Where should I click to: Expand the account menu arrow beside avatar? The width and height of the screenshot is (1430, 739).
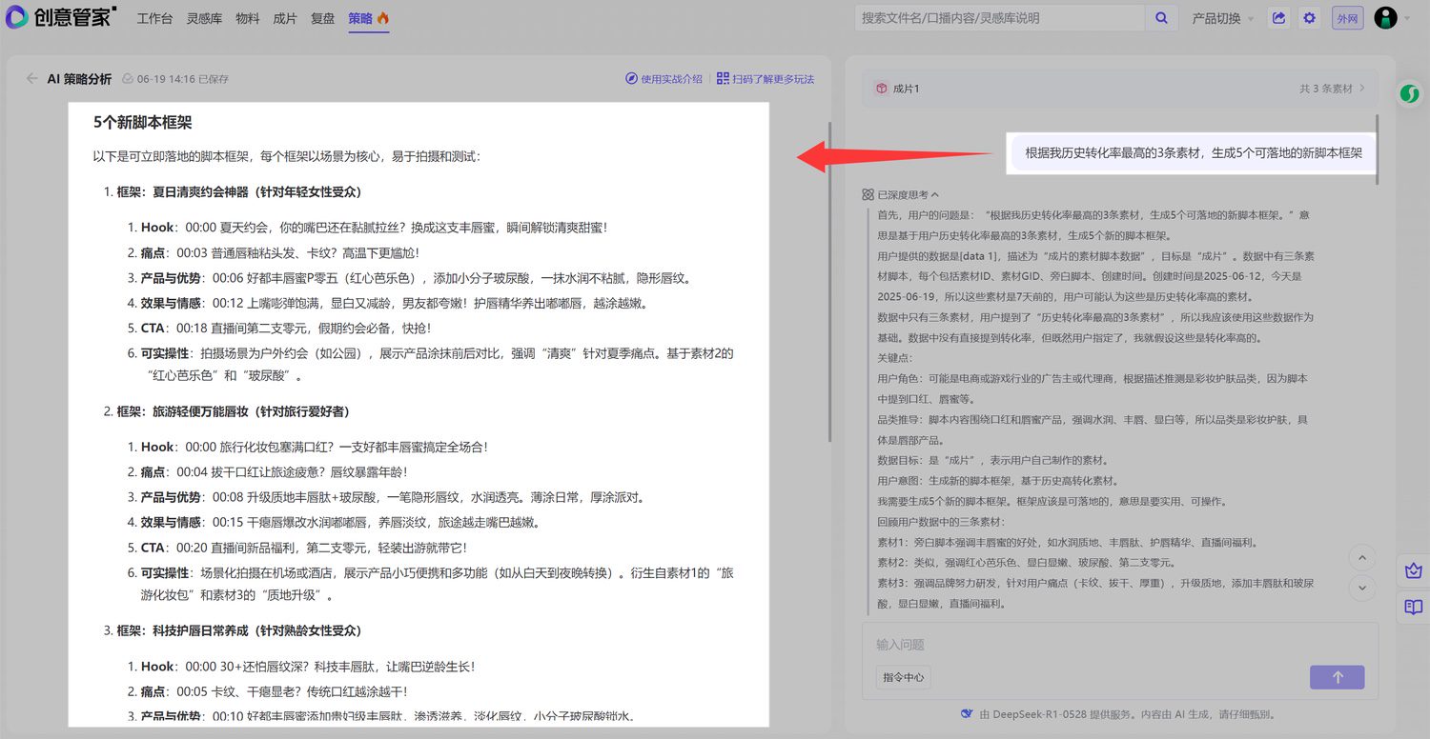click(x=1408, y=18)
